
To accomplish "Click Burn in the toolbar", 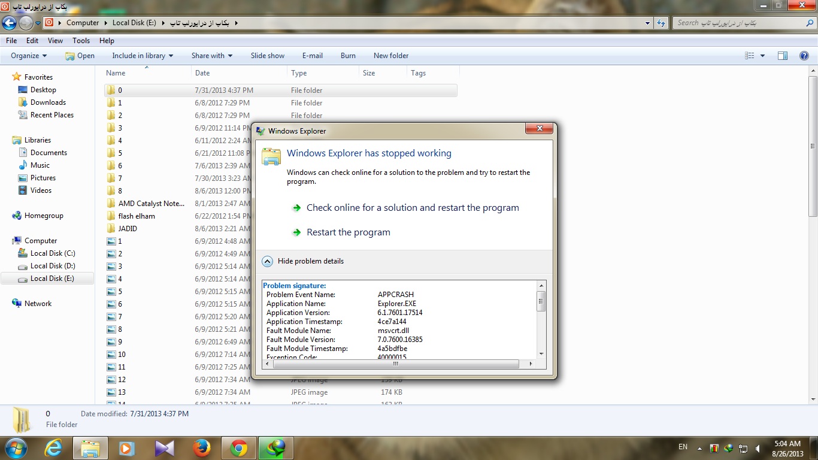I will 348,56.
